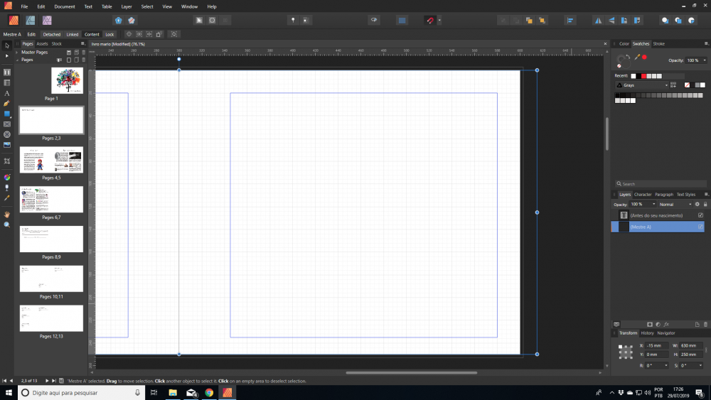This screenshot has width=711, height=400.
Task: Toggle the Lock button in context toolbar
Action: [x=109, y=34]
